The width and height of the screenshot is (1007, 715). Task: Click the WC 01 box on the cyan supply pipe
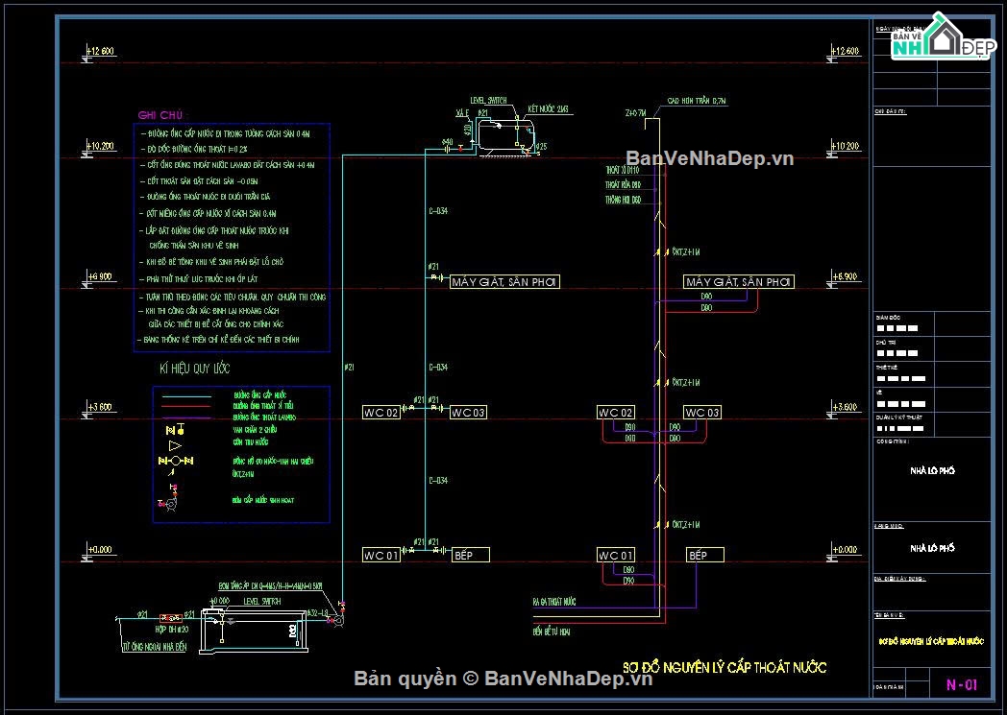(x=381, y=555)
